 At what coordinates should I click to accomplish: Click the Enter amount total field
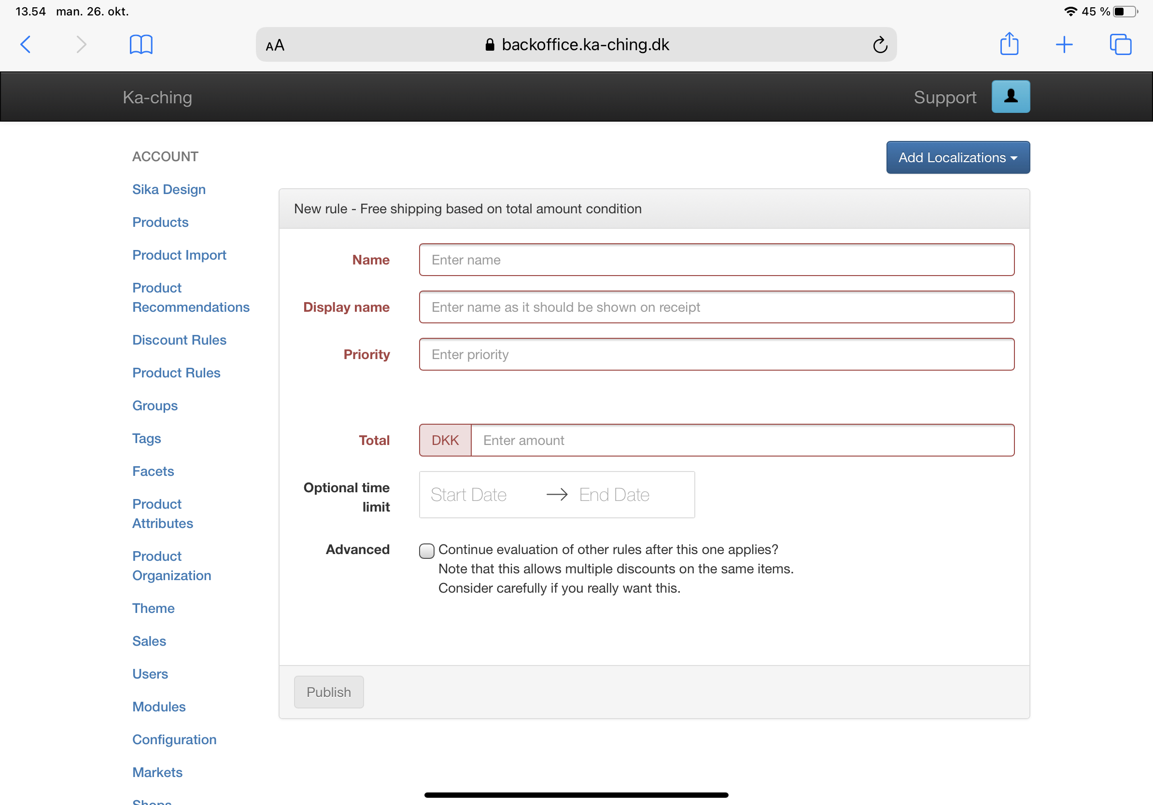(x=742, y=440)
